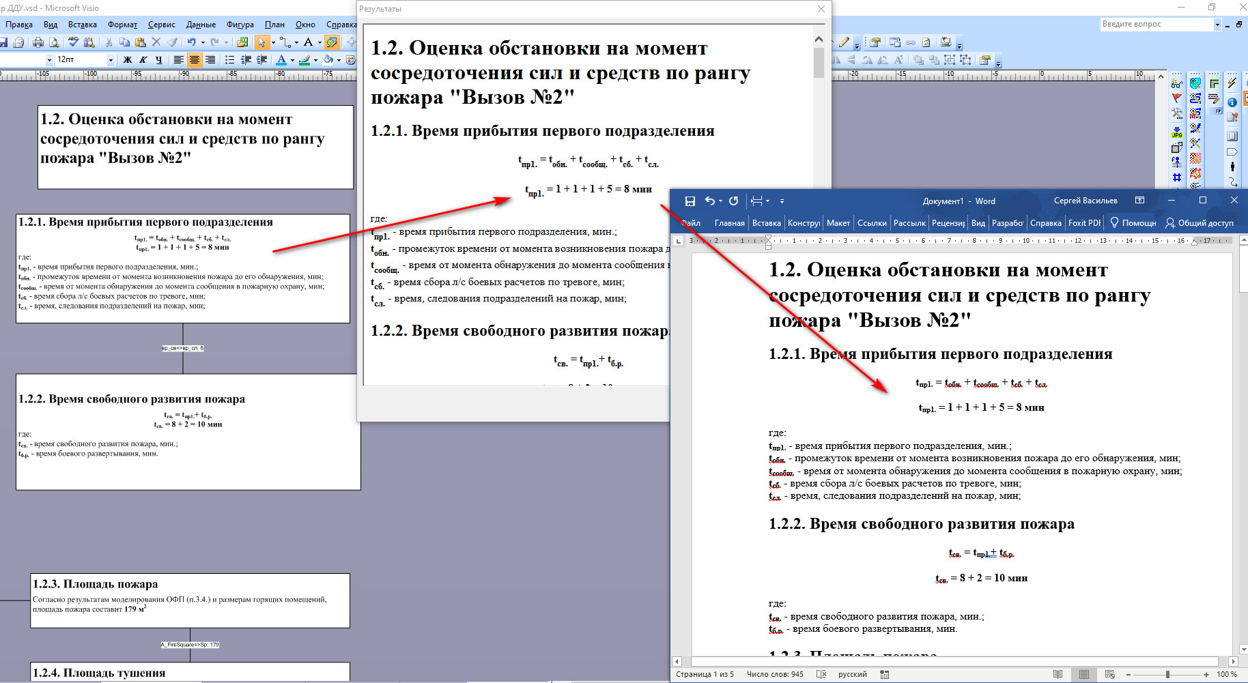Open the Данные menu in Visio
1248x683 pixels.
(x=201, y=25)
